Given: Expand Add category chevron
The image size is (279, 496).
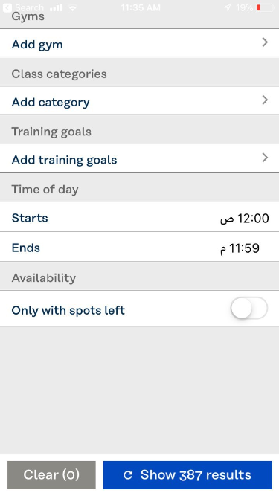Looking at the screenshot, I should coord(265,100).
